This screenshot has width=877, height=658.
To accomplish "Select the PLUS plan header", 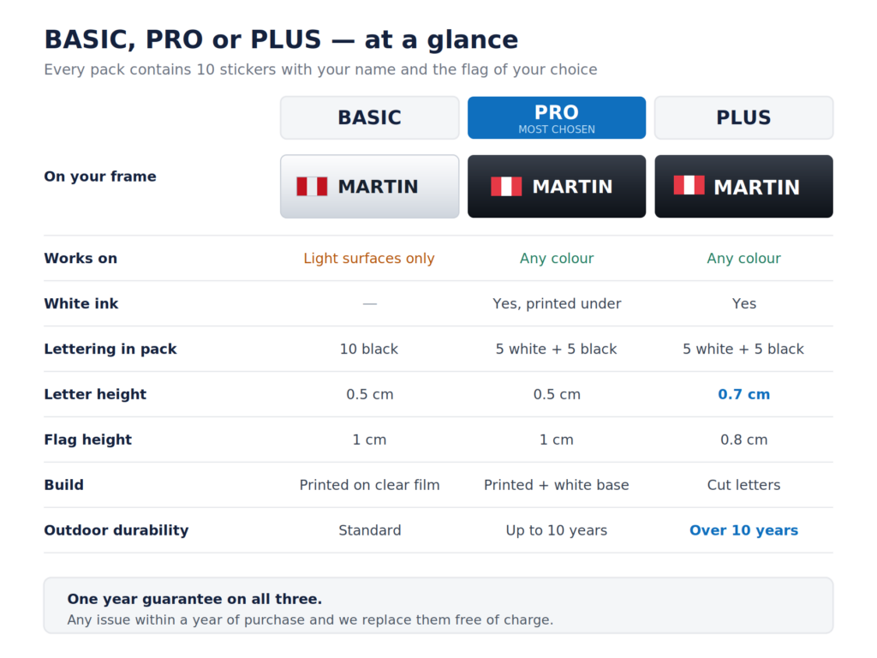I will tap(744, 117).
